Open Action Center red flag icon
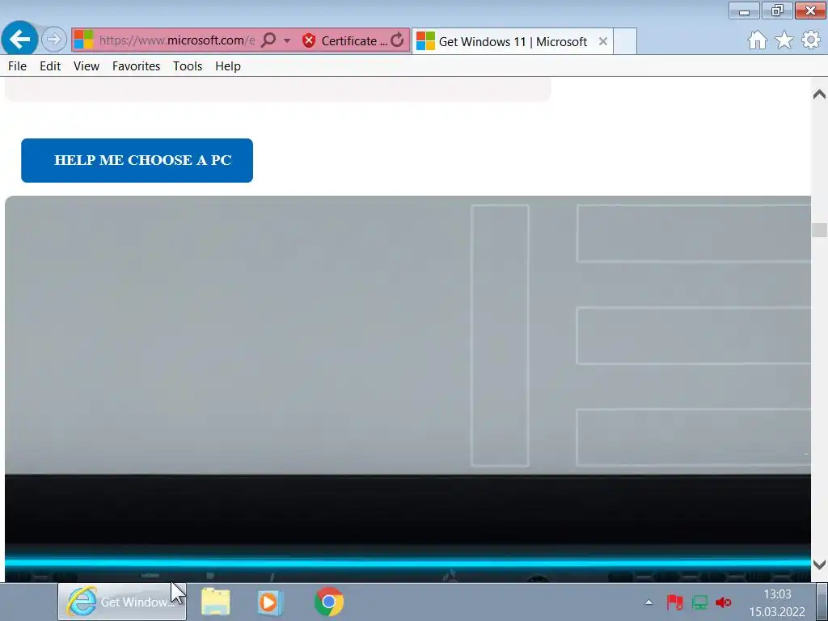The height and width of the screenshot is (621, 828). (x=675, y=602)
